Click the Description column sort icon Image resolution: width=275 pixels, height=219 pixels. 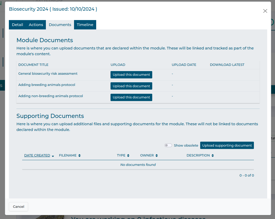(213, 156)
